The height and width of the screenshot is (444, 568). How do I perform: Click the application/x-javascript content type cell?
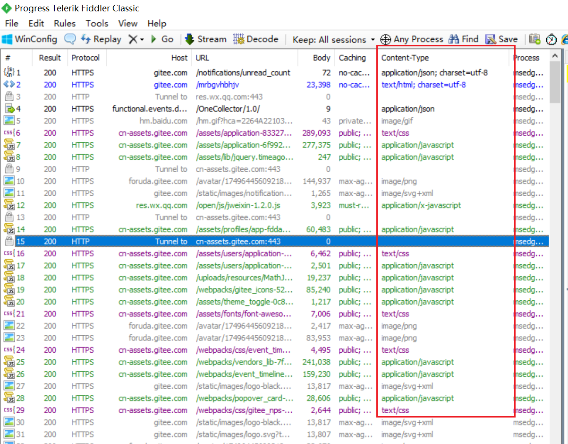pos(421,205)
